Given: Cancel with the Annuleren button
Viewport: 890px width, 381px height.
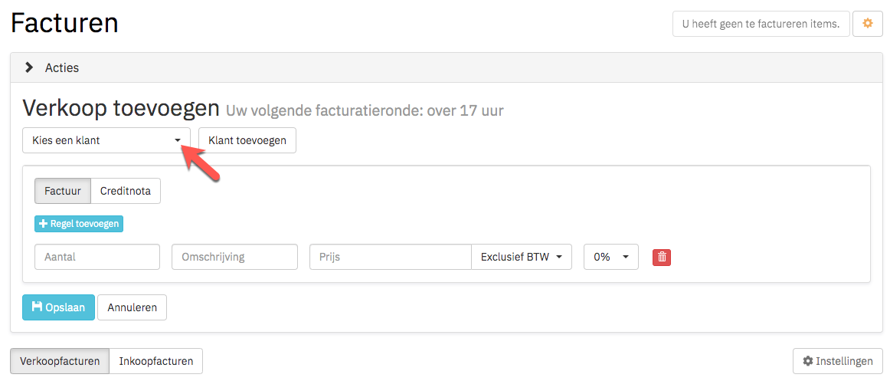Looking at the screenshot, I should point(133,307).
